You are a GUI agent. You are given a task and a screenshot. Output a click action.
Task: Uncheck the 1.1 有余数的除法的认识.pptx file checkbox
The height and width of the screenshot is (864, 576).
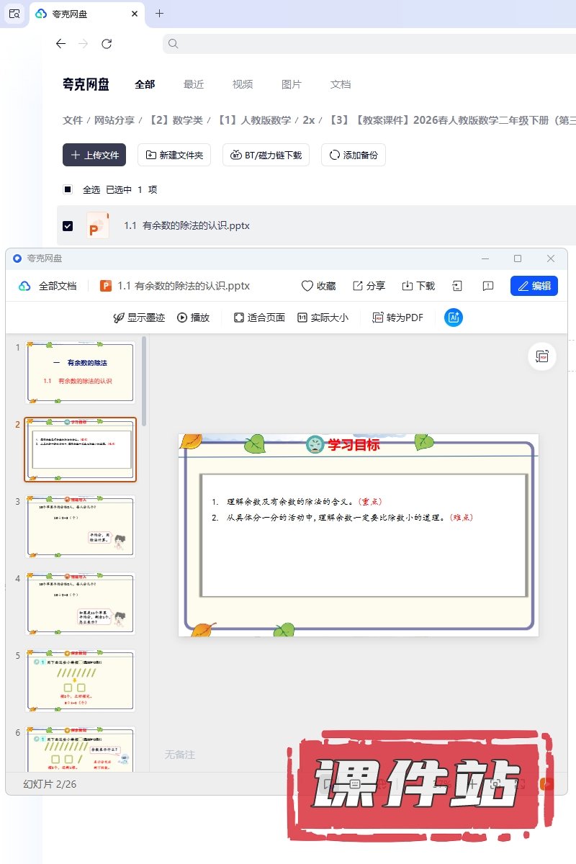(x=68, y=226)
